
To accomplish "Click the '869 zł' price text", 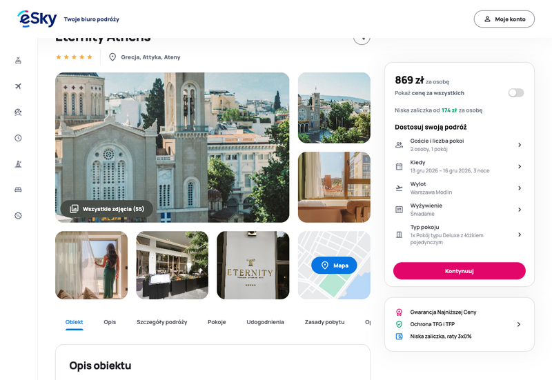I will click(x=409, y=80).
